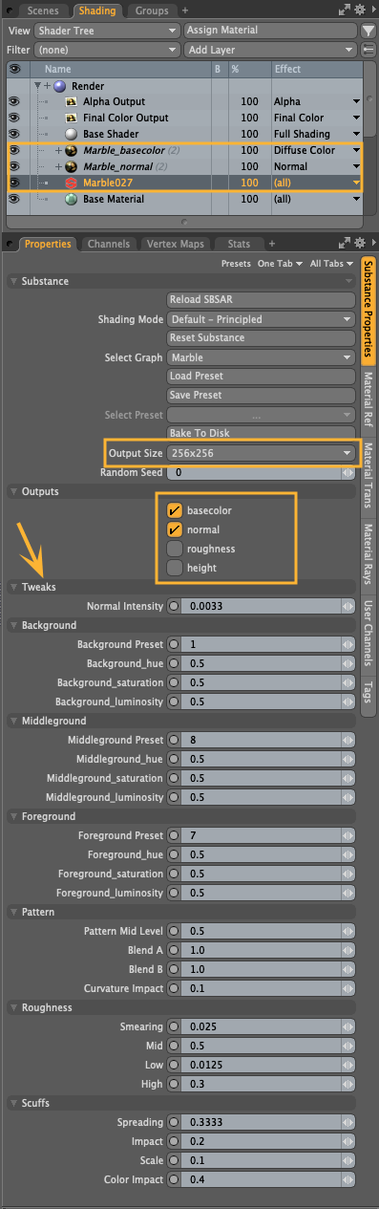Click the list options icon beside Add Layer
This screenshot has height=1209, width=379.
point(369,49)
